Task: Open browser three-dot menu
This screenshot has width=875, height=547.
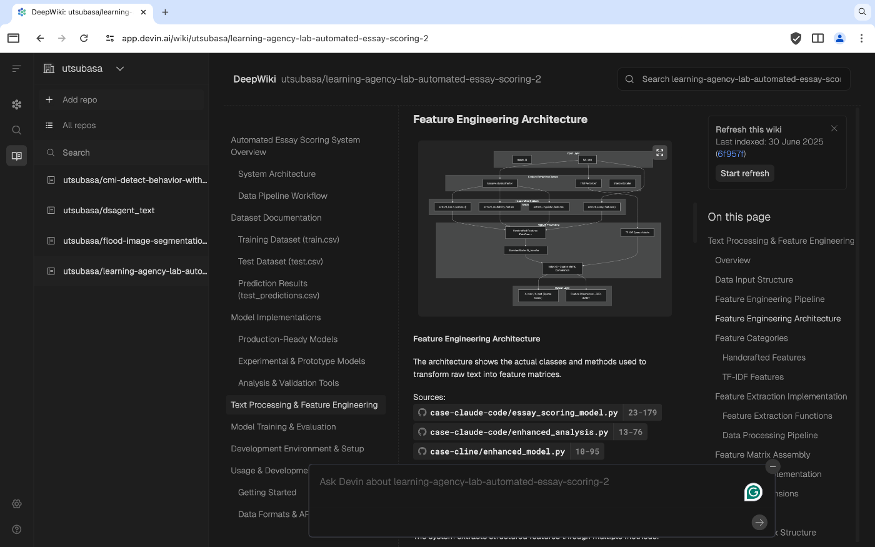Action: pos(861,38)
